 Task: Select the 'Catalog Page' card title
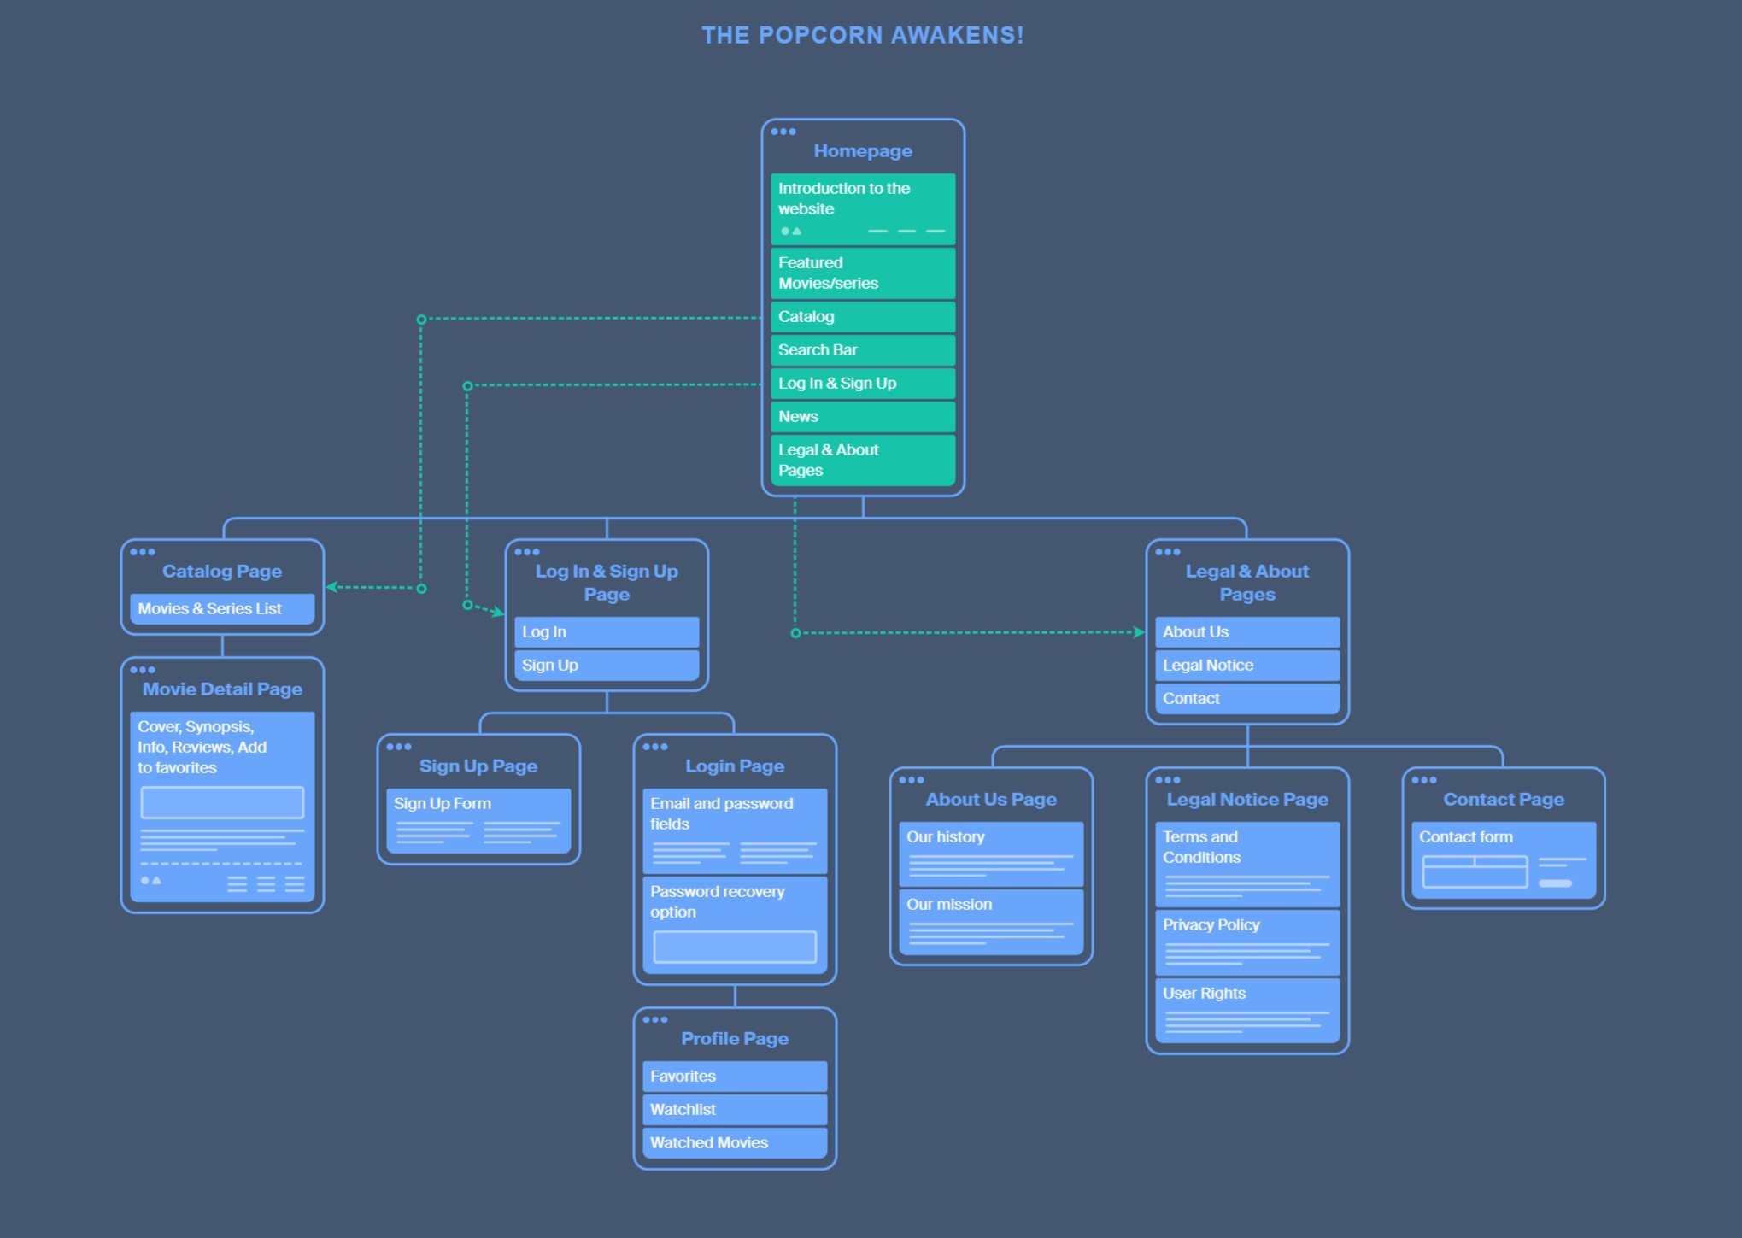222,572
